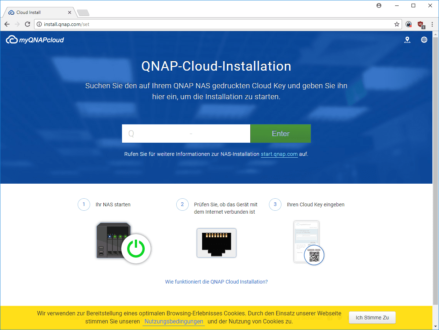Open the Nutzungsbedingungen link
The image size is (439, 330).
174,321
